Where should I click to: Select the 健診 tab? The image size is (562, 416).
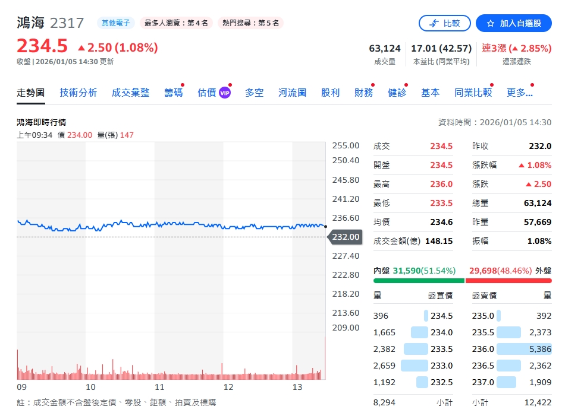coord(397,93)
